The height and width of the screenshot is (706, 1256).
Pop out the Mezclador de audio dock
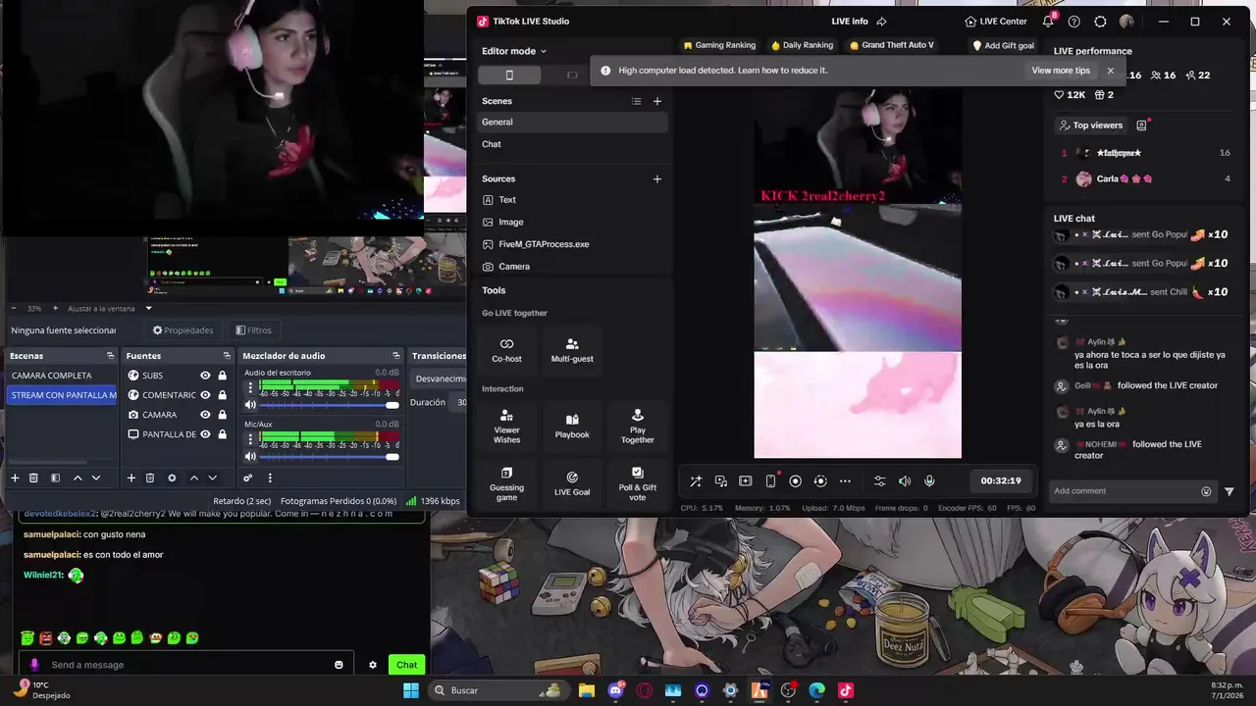396,356
